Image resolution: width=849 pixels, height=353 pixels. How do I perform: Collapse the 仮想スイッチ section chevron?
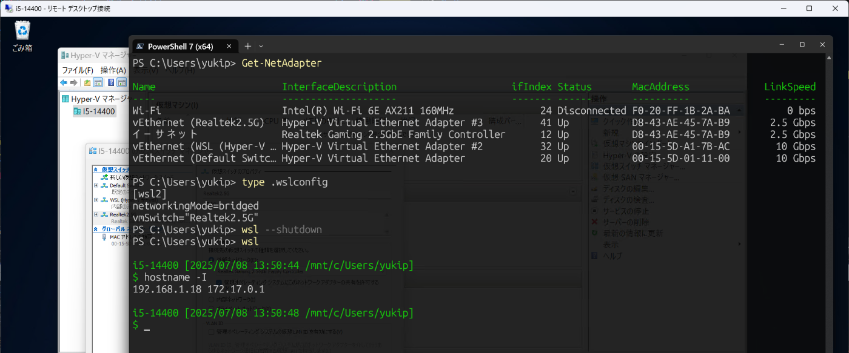pyautogui.click(x=96, y=170)
